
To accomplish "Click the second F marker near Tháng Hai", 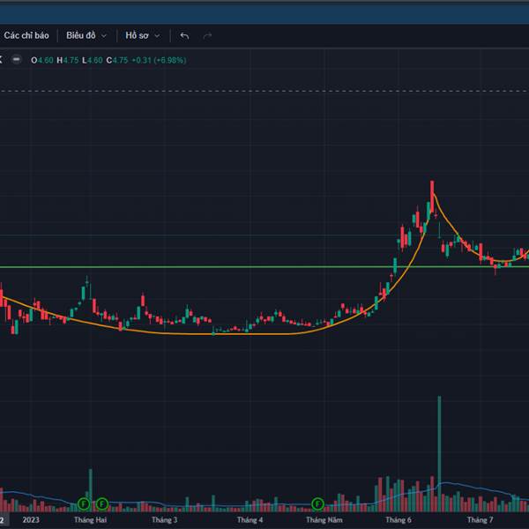I will [x=102, y=504].
